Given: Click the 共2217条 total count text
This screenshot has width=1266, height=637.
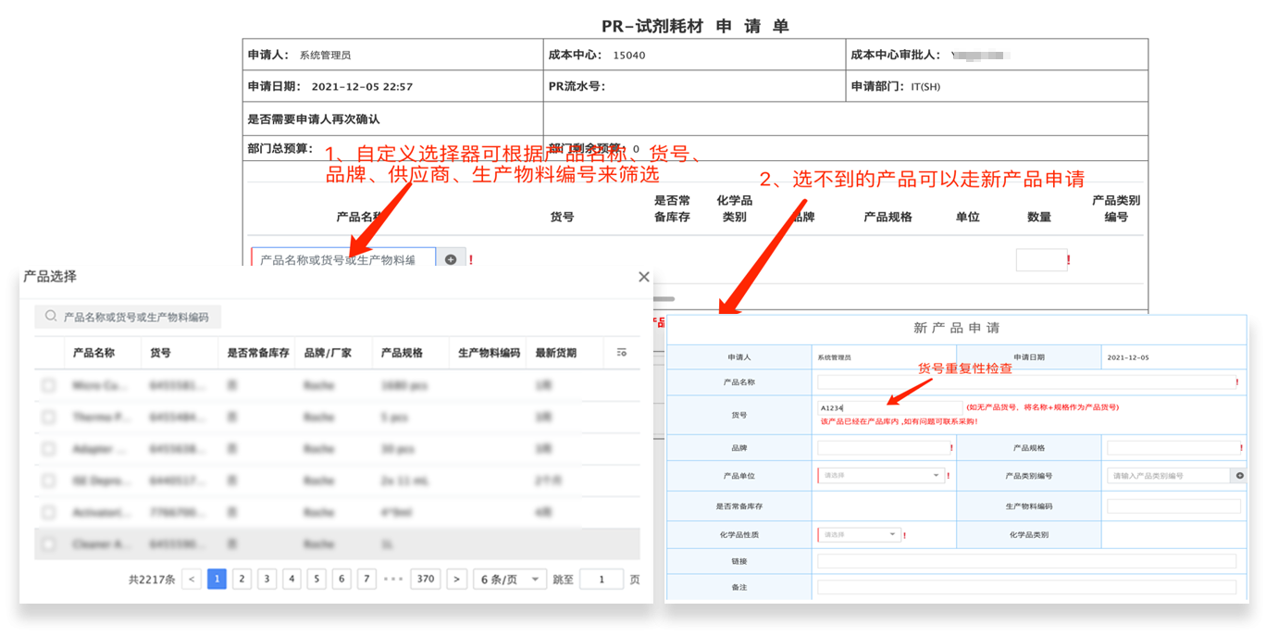Looking at the screenshot, I should point(152,580).
